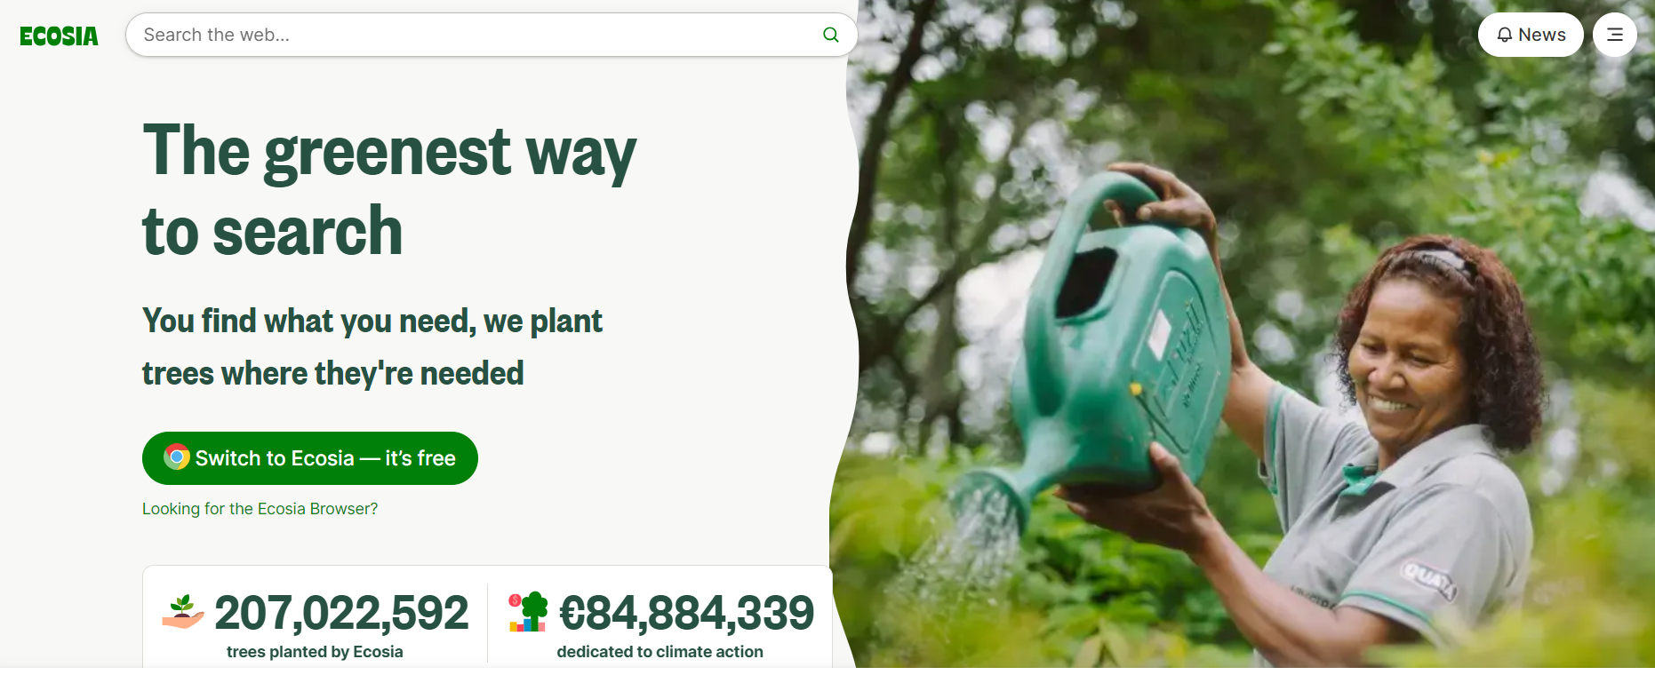Screen dimensions: 1655x683
Task: Click trees planted by Ecosia label
Action: pyautogui.click(x=315, y=652)
